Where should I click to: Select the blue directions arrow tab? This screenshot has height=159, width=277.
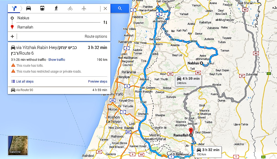pyautogui.click(x=14, y=8)
